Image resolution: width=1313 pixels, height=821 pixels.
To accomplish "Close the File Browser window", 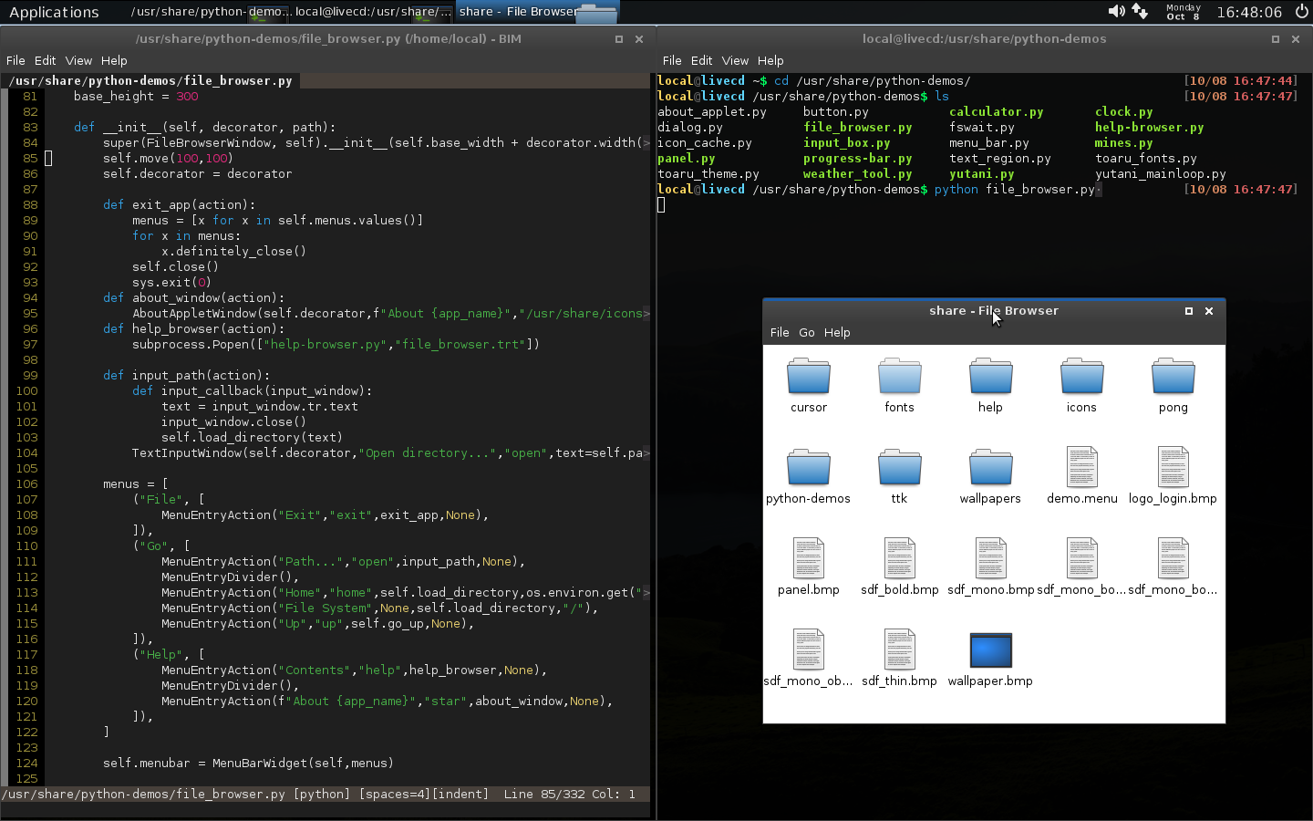I will tap(1209, 311).
